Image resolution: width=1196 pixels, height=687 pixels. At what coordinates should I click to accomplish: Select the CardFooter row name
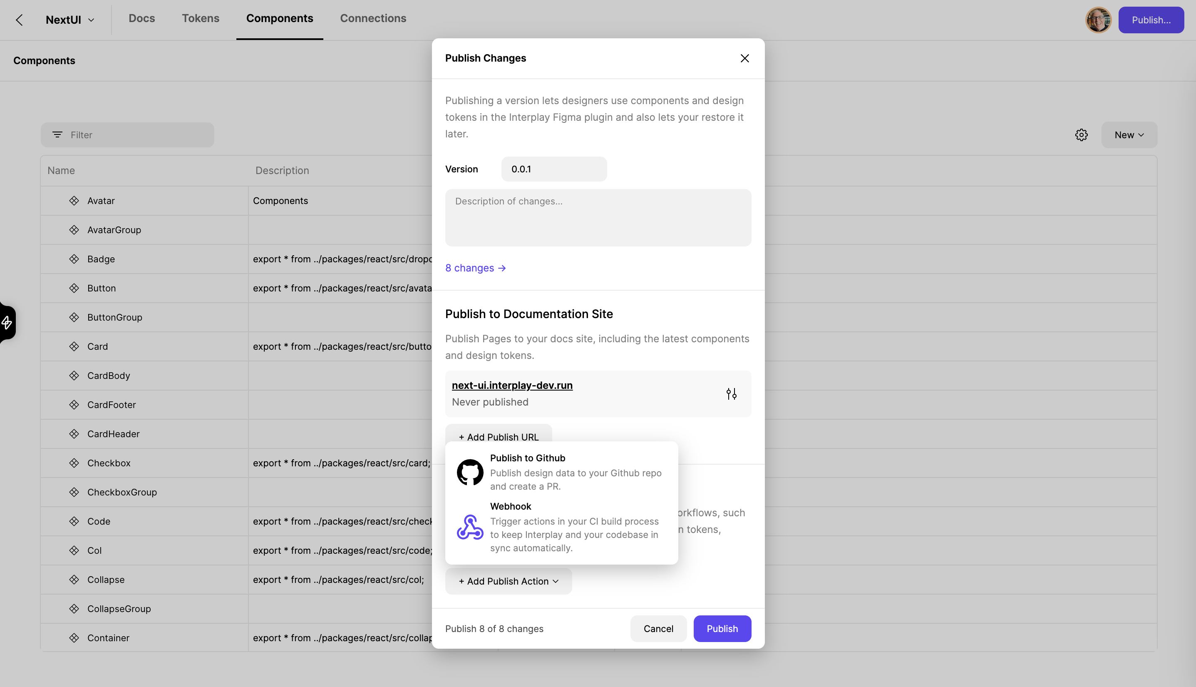[111, 405]
